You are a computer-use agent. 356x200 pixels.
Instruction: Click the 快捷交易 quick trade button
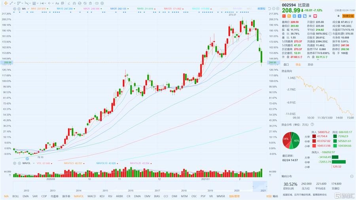348,16
